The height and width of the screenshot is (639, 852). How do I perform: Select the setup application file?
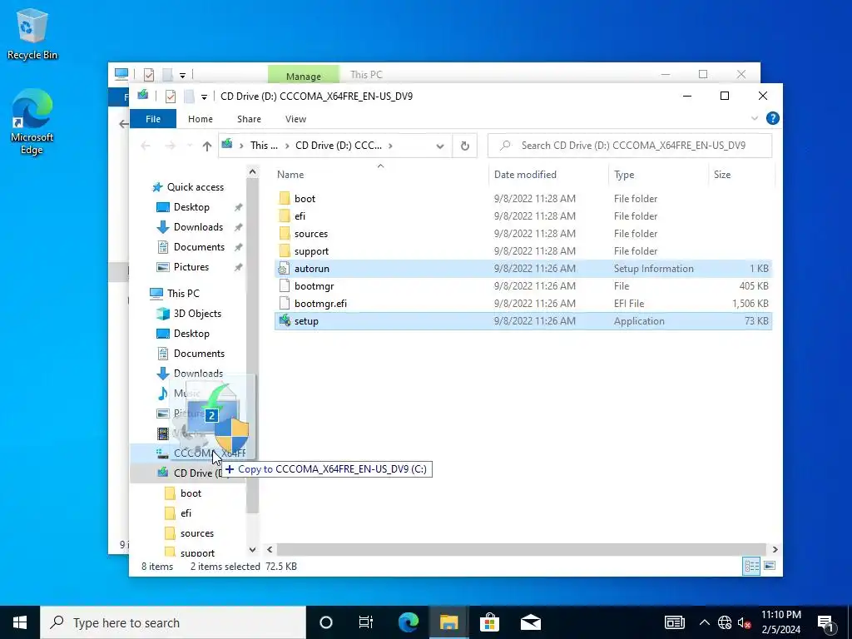(523, 320)
